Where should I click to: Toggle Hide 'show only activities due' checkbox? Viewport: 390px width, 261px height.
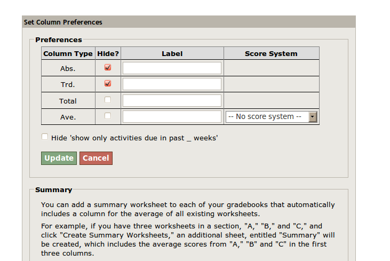click(x=45, y=137)
